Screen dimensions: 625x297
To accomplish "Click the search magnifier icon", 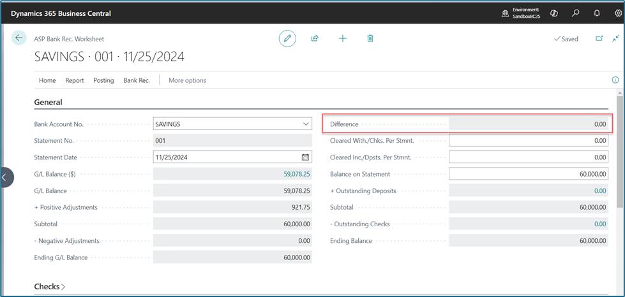I will 575,13.
